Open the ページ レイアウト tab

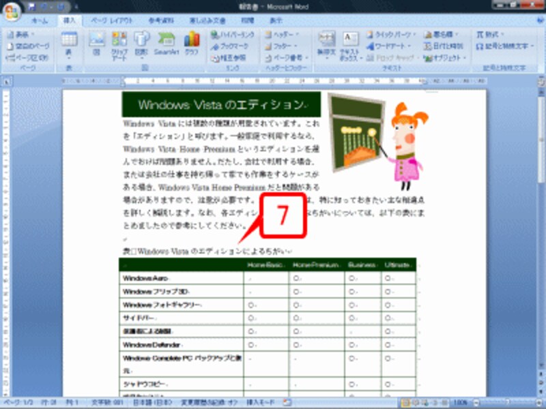(x=112, y=21)
